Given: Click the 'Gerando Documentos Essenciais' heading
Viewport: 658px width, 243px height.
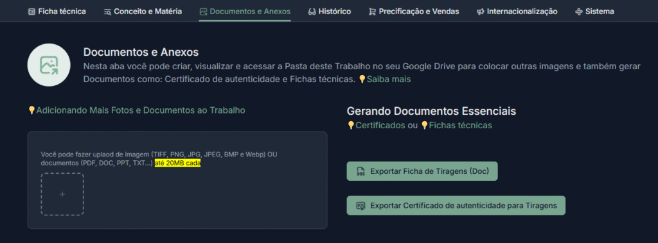Looking at the screenshot, I should point(431,111).
